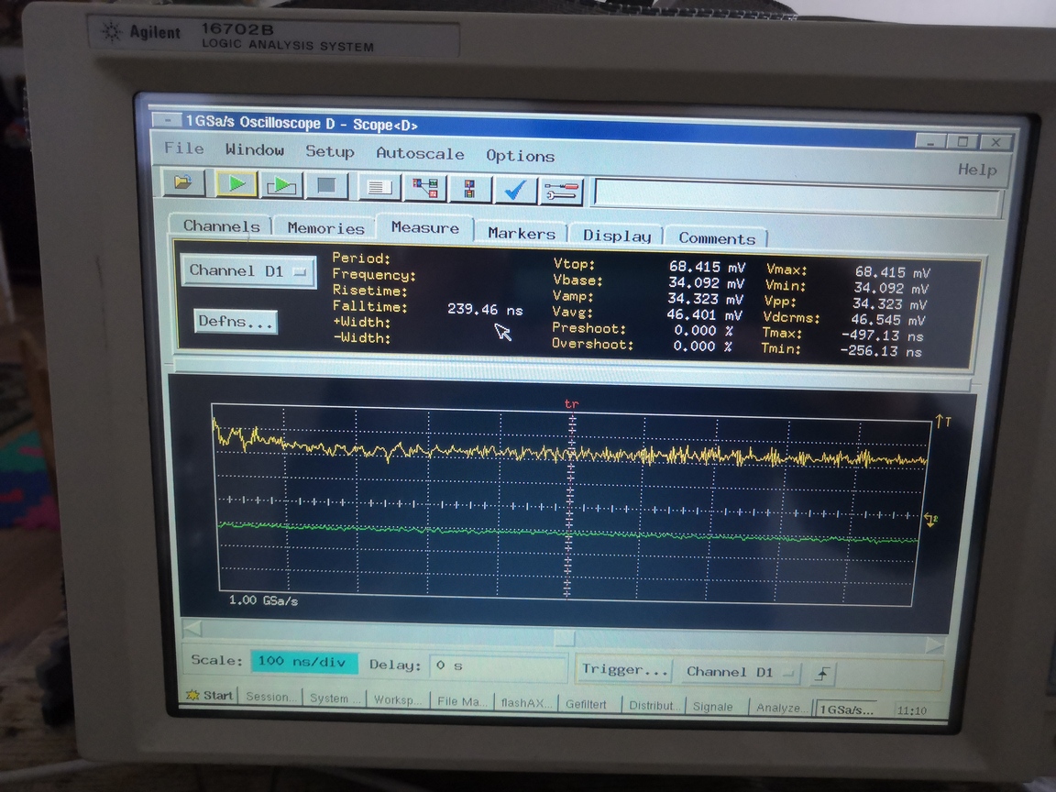
Task: Open the window system menu at title bar left
Action: pyautogui.click(x=166, y=120)
